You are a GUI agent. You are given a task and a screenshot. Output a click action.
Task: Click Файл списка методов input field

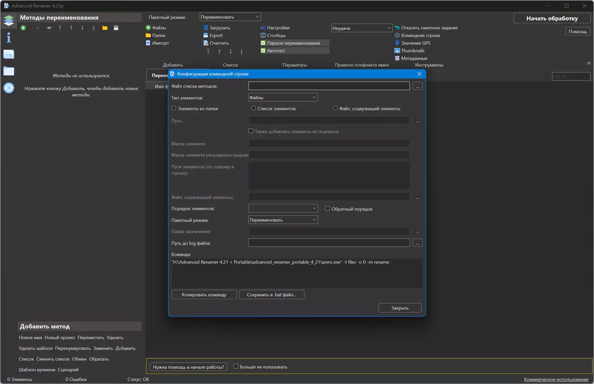tap(329, 86)
